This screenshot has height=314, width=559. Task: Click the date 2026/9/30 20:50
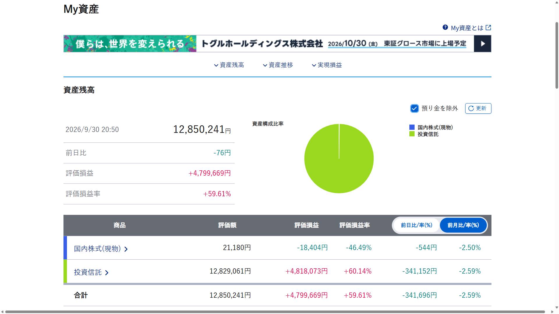[92, 130]
